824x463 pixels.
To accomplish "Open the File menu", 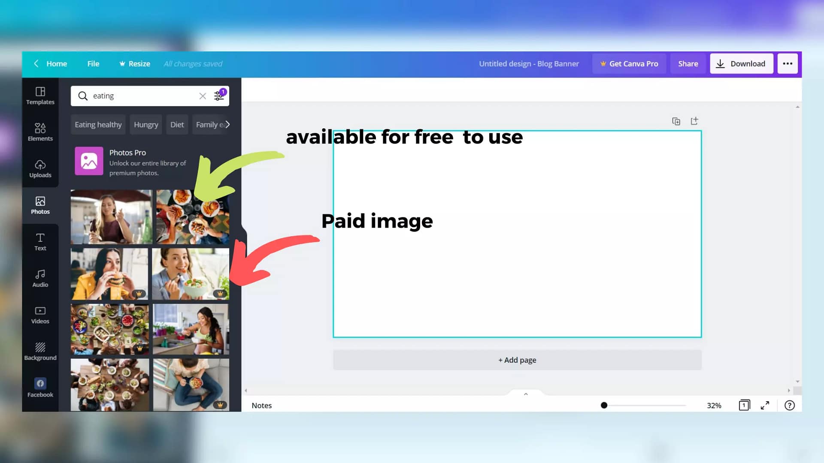I will [x=93, y=63].
